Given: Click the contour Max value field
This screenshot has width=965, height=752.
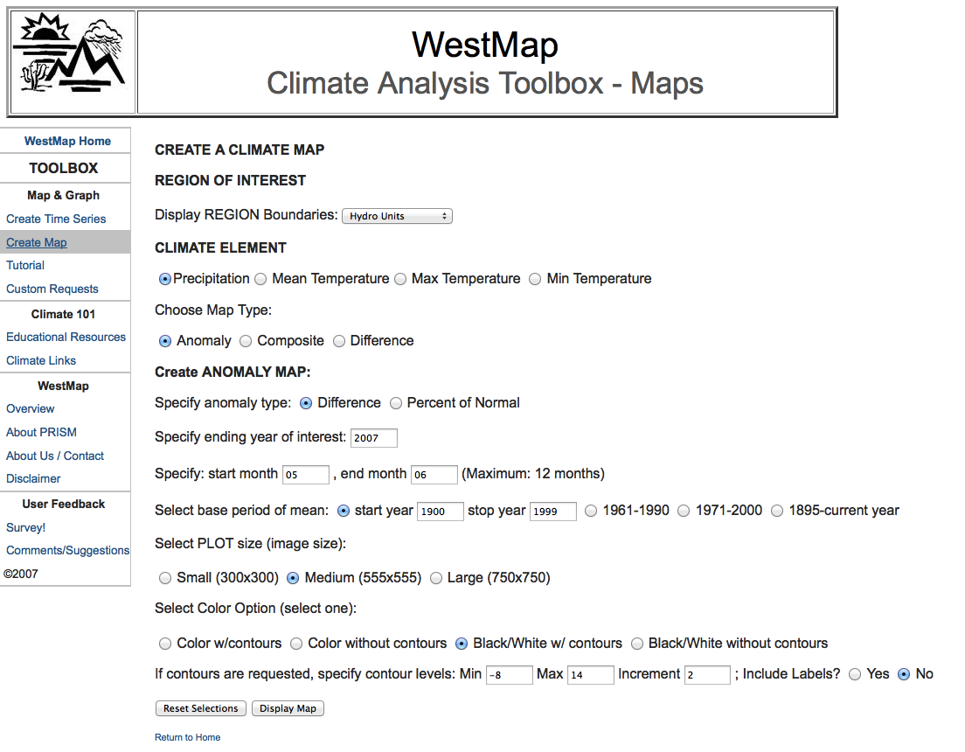Looking at the screenshot, I should pos(591,675).
